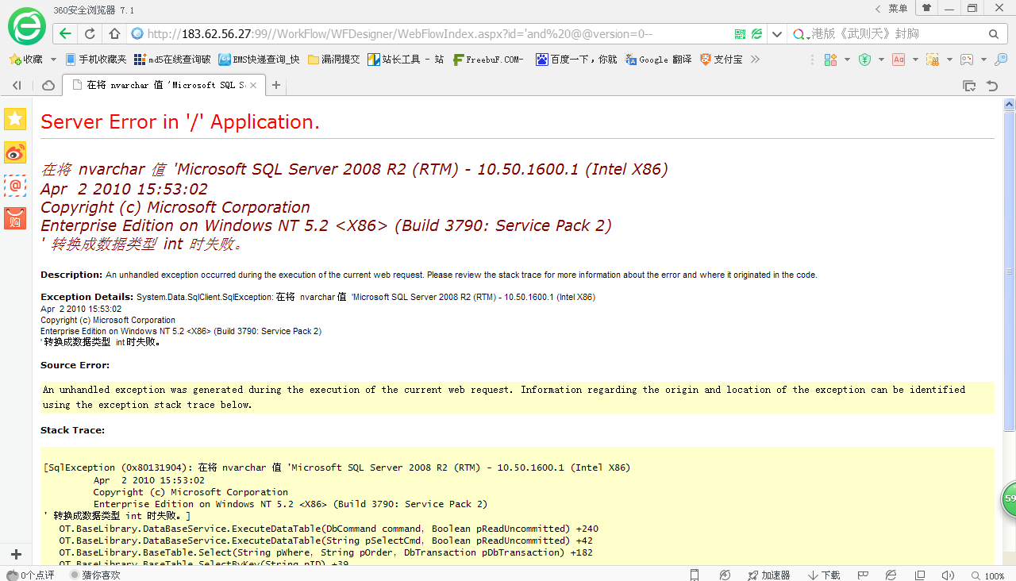
Task: Click the IE browser status bar icon
Action: [891, 575]
